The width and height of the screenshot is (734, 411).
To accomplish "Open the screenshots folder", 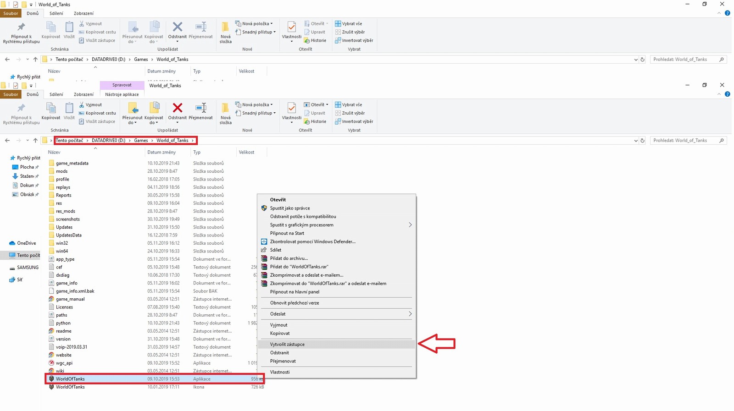I will point(67,219).
